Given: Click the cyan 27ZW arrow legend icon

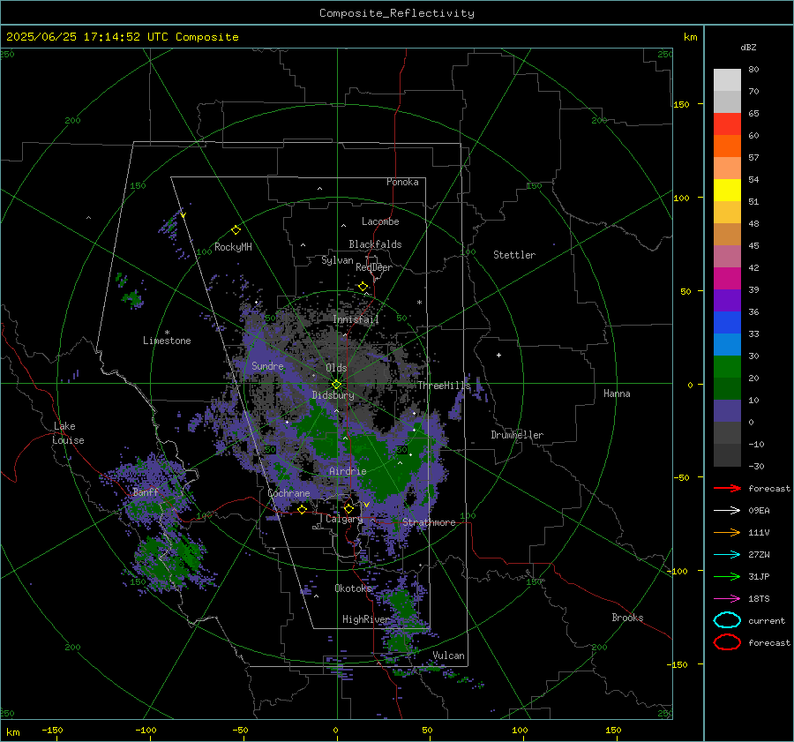Looking at the screenshot, I should click(x=727, y=554).
